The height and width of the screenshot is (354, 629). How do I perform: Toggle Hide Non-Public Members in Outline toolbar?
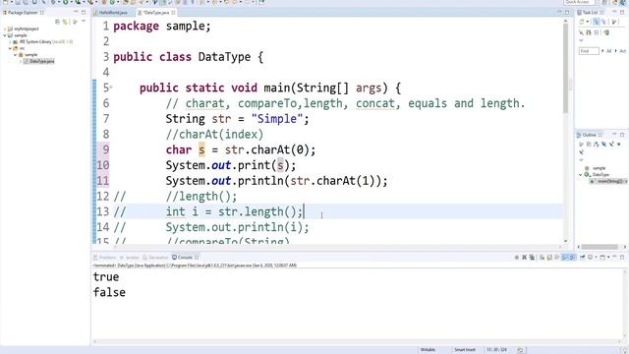coord(618,145)
